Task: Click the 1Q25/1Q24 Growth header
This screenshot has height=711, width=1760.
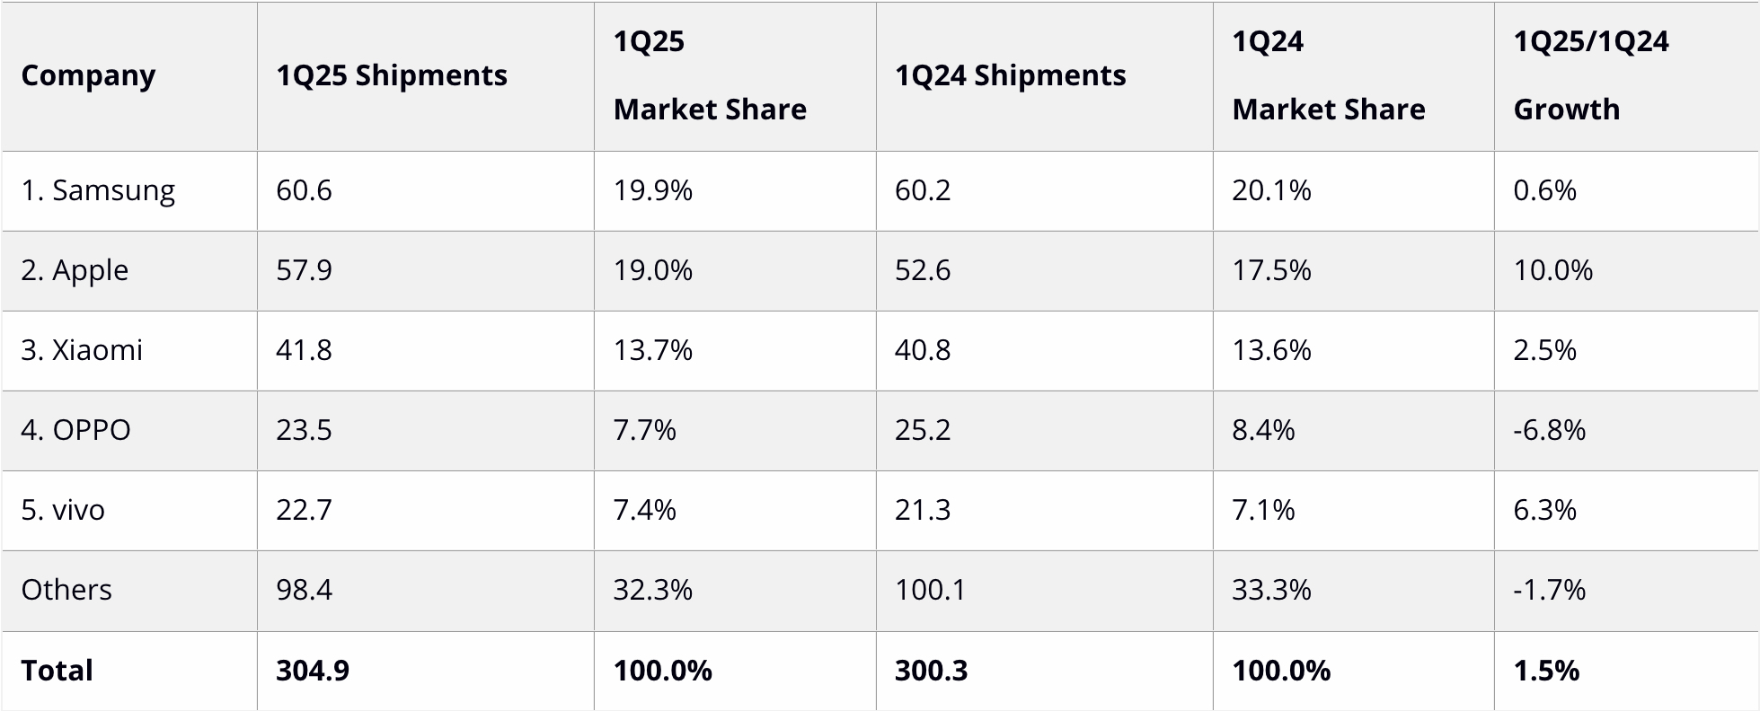Action: (x=1590, y=75)
